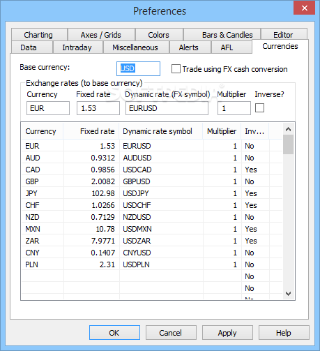Image resolution: width=320 pixels, height=351 pixels.
Task: Click the Inv... column header
Action: click(x=255, y=131)
